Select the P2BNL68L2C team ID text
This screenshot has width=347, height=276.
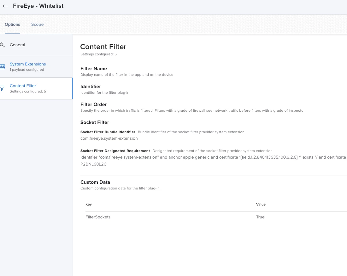pyautogui.click(x=93, y=164)
